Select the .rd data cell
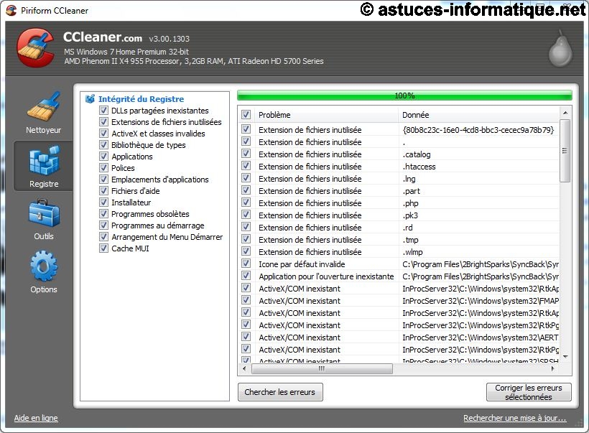Screen dimensions: 589x433 tap(407, 228)
